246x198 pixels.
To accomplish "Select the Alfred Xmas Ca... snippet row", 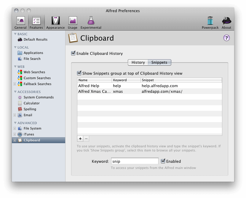I will (x=149, y=92).
